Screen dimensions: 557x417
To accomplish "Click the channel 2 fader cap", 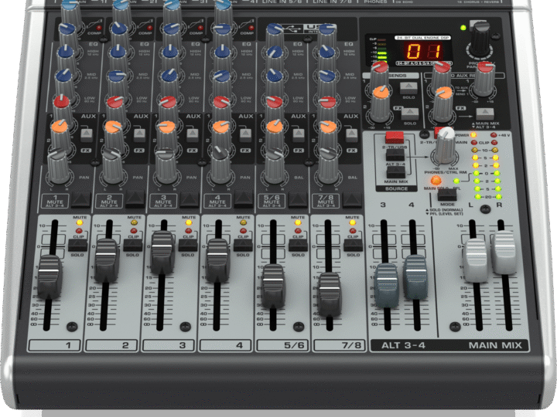I will (106, 261).
